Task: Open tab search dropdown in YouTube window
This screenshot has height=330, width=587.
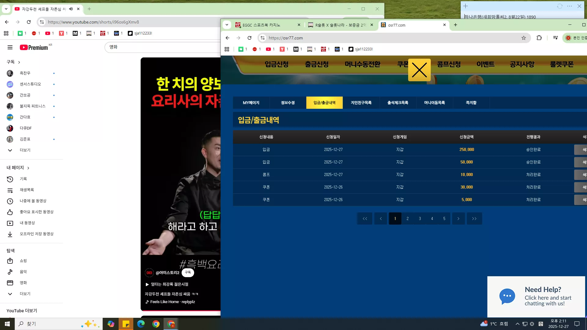Action: [x=6, y=9]
